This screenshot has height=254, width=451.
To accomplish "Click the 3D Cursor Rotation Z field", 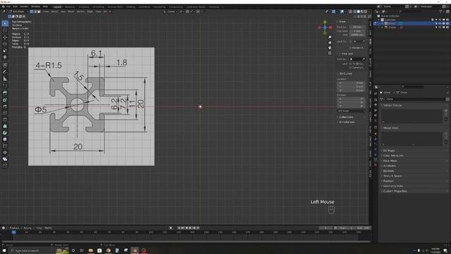I will 351,106.
